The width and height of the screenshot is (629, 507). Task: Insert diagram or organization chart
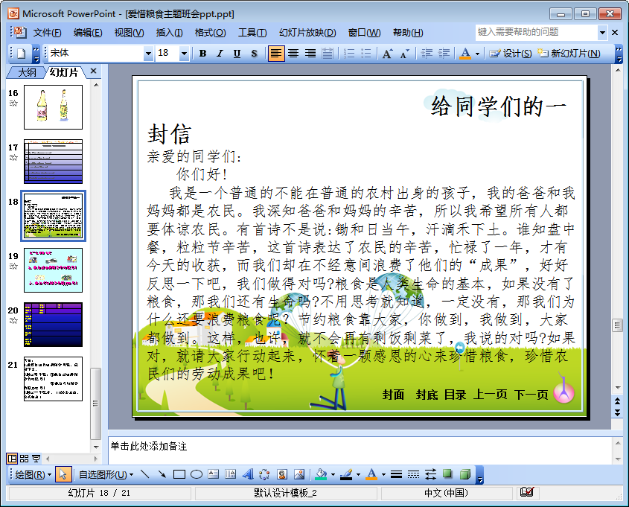click(x=264, y=474)
